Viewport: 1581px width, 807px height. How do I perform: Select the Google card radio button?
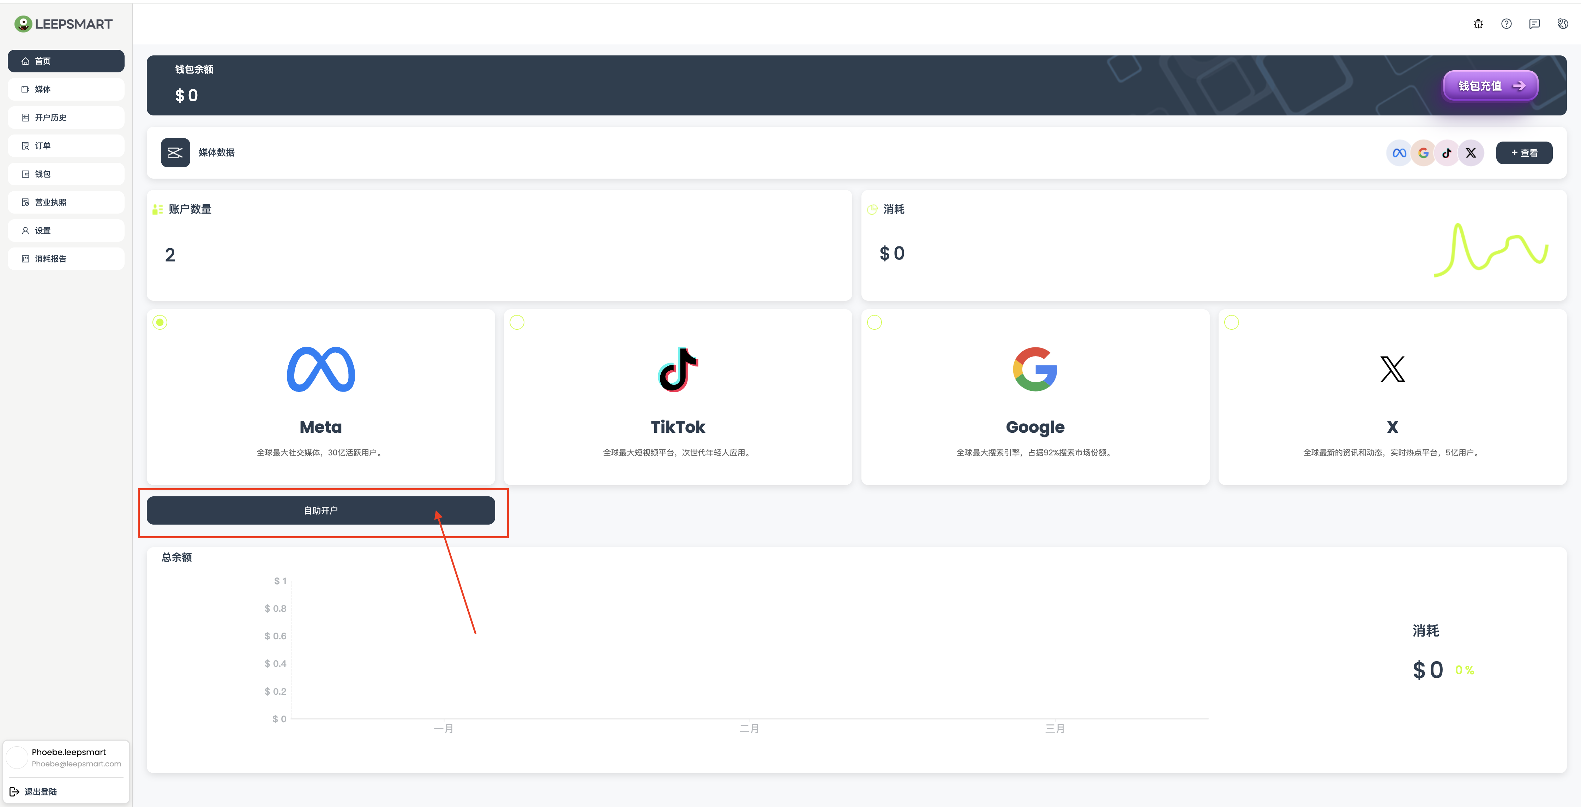pyautogui.click(x=874, y=322)
